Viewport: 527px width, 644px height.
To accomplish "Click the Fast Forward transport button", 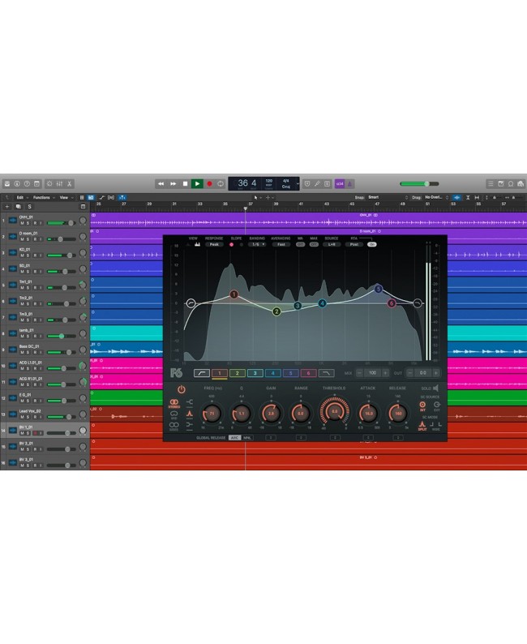I will (174, 183).
